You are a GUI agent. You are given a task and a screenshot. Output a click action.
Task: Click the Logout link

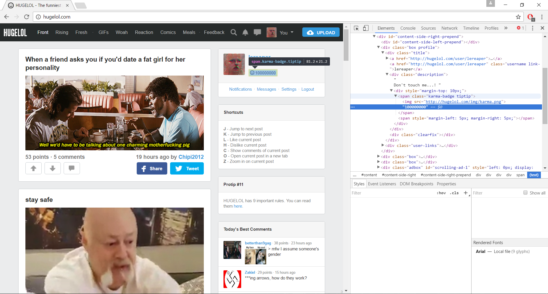point(308,89)
